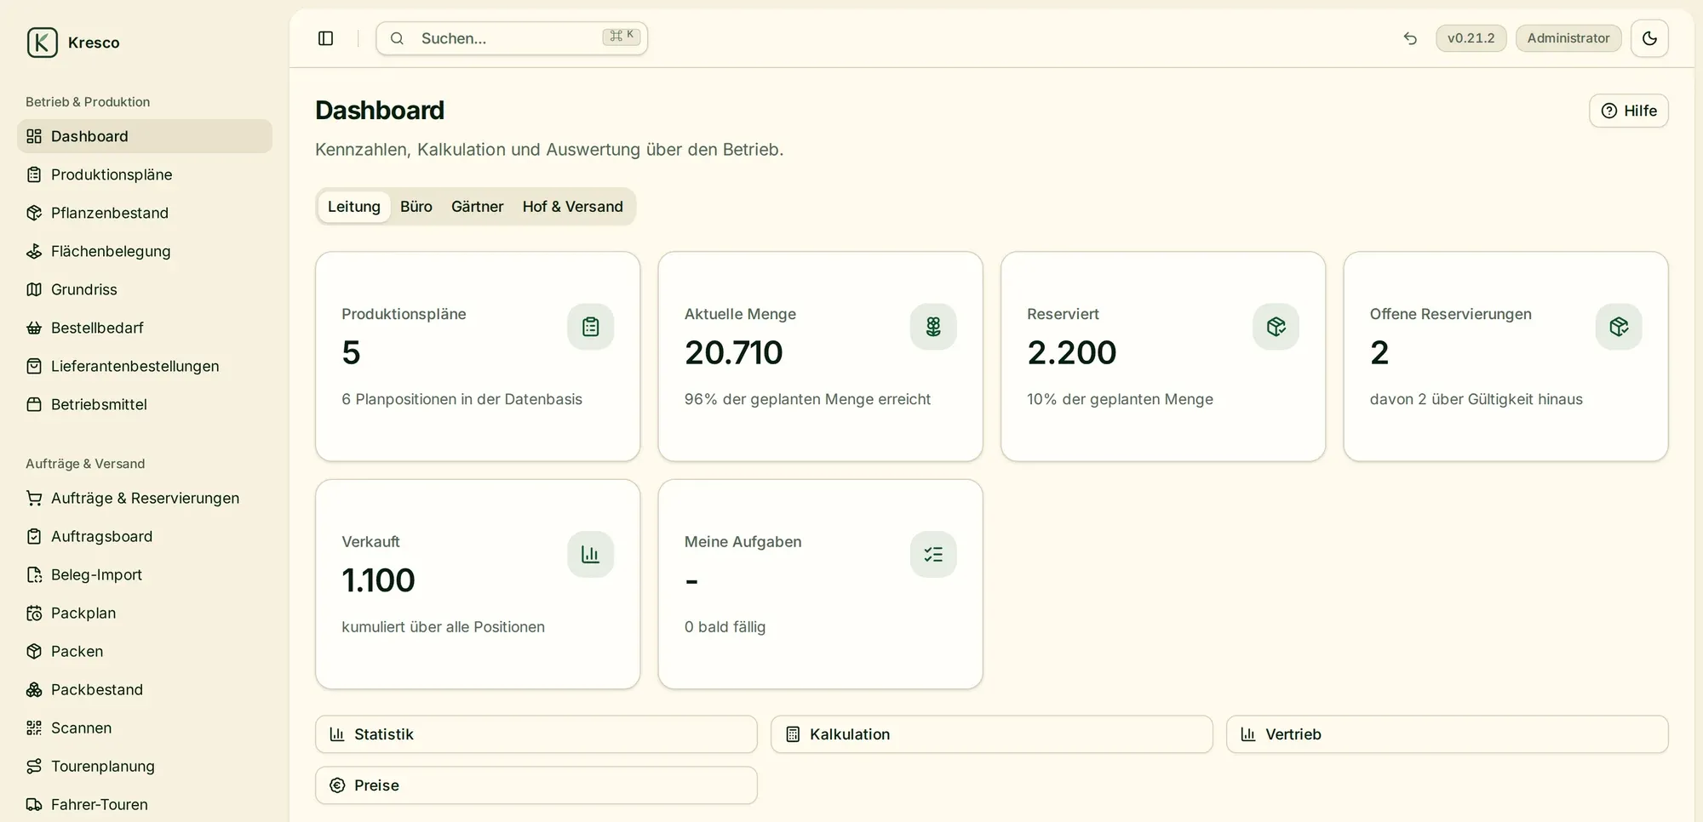The width and height of the screenshot is (1703, 822).
Task: Click the shopping cart icon for Aufträge
Action: point(34,498)
